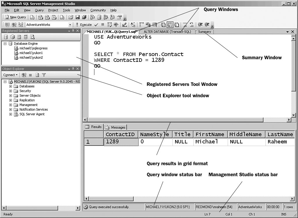This screenshot has width=298, height=218.
Task: Open the Community menu
Action: click(98, 10)
